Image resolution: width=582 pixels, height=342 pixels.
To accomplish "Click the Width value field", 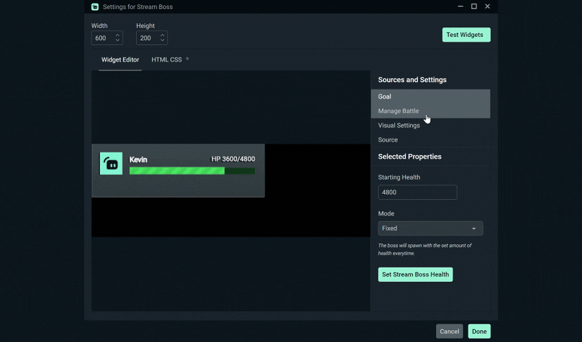I will click(x=101, y=38).
